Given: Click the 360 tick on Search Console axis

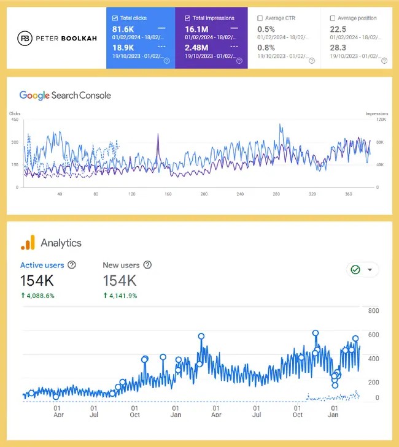Looking at the screenshot, I should (349, 194).
